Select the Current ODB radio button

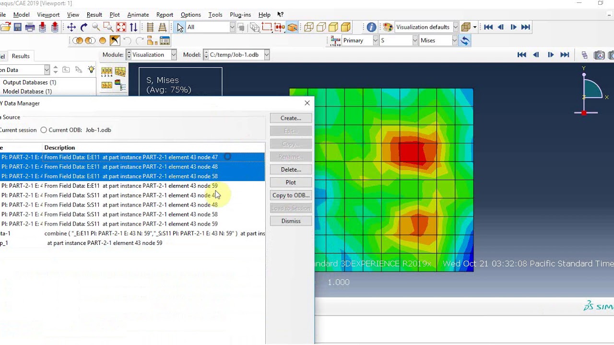click(x=44, y=130)
